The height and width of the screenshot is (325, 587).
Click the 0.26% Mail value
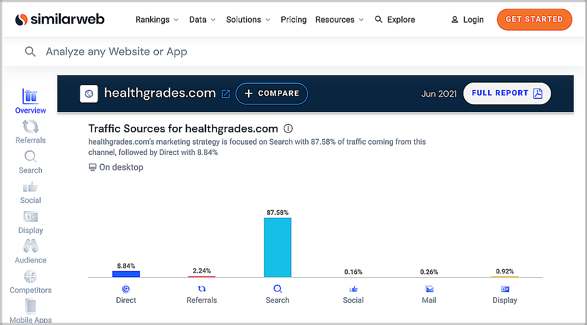coord(429,272)
